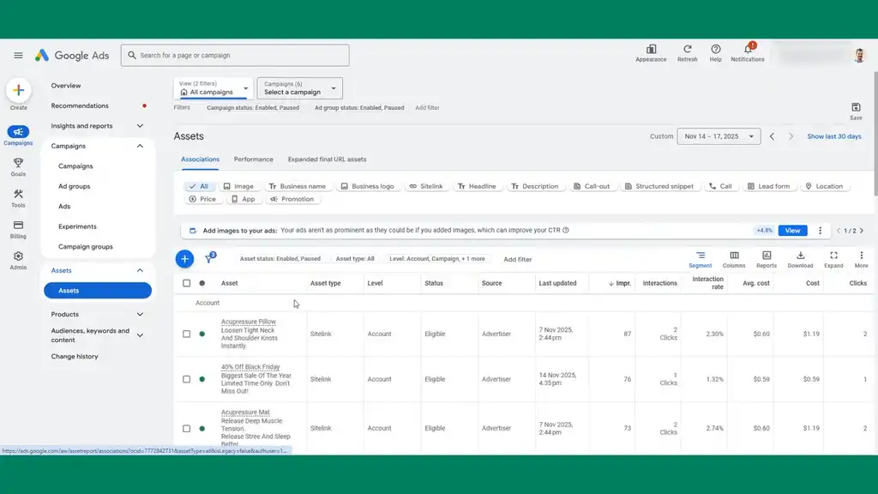The image size is (878, 494).
Task: Expand the Select a campaign dropdown
Action: [x=299, y=88]
